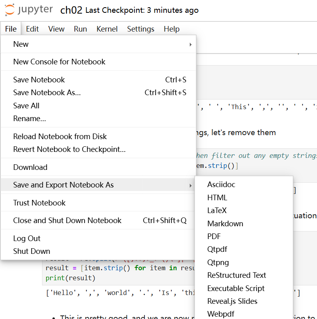This screenshot has height=319, width=317.
Task: Select Log Out
Action: [x=98, y=238]
